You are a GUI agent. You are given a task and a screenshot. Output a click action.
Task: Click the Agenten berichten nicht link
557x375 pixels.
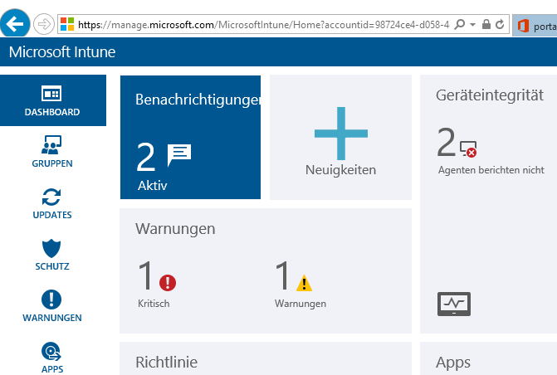point(491,170)
